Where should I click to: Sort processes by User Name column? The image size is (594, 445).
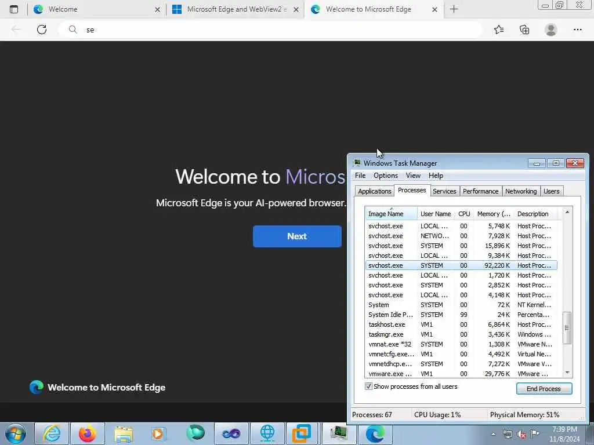pyautogui.click(x=436, y=214)
